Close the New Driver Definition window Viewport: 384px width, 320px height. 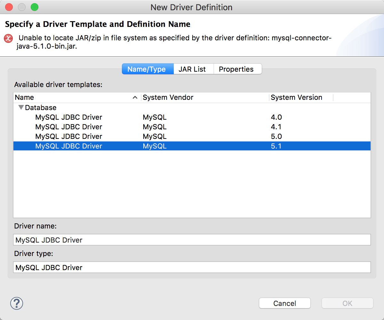[9, 7]
